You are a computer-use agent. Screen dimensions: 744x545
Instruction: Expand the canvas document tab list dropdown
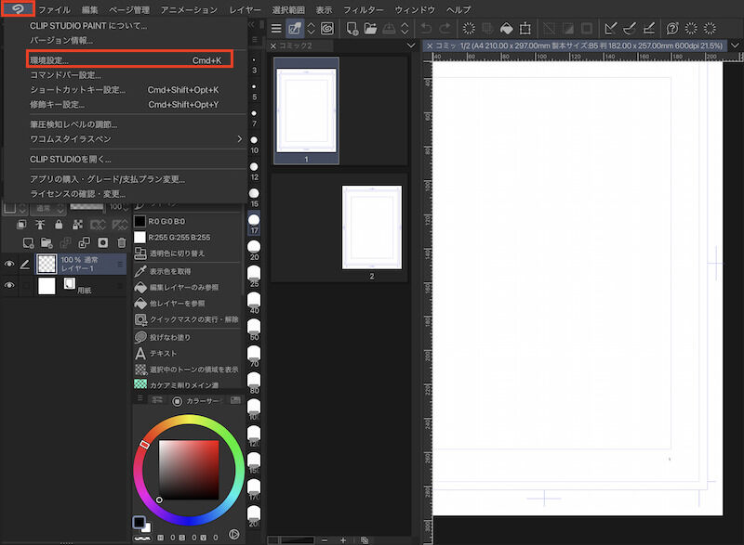[735, 45]
